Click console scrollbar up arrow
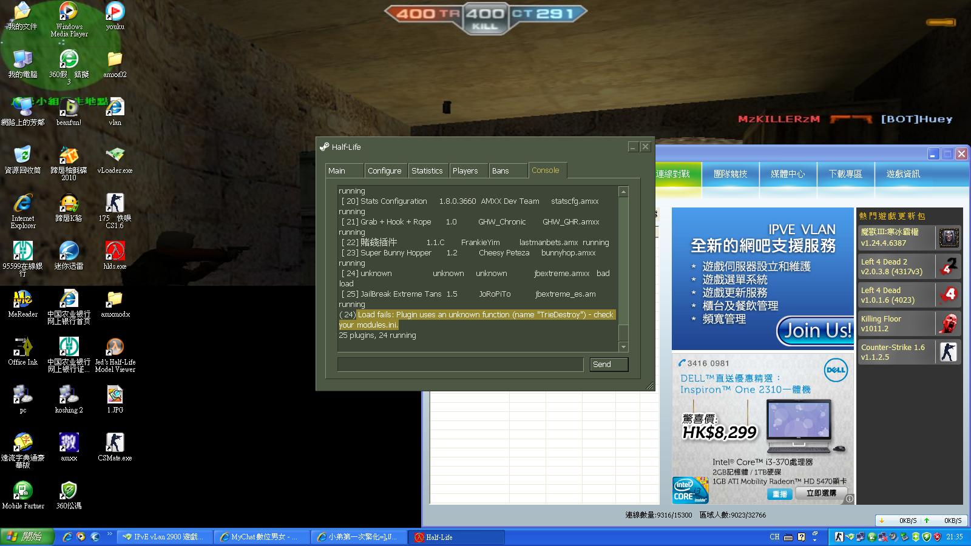This screenshot has height=546, width=971. tap(623, 192)
